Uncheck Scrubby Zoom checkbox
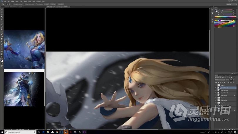 click(x=36, y=4)
